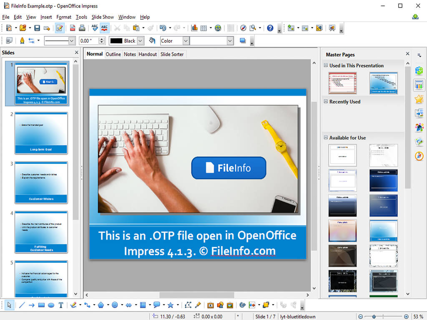
Task: Start the Slide Show from toolbar
Action: (332, 28)
